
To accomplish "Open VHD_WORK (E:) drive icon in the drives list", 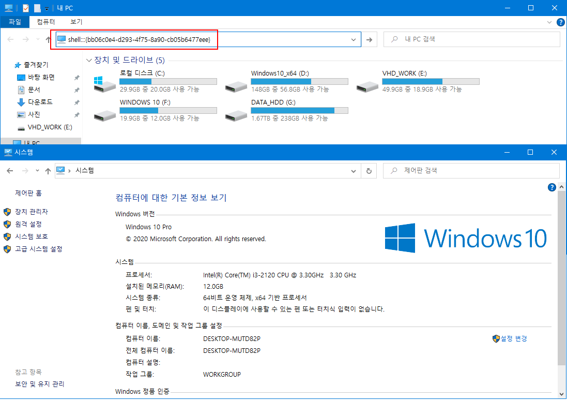I will [x=367, y=86].
